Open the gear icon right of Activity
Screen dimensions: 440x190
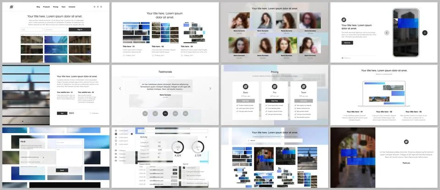point(206,137)
